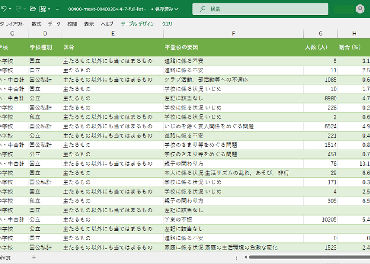Image resolution: width=370 pixels, height=264 pixels.
Task: Select column D header
Action: pyautogui.click(x=45, y=34)
